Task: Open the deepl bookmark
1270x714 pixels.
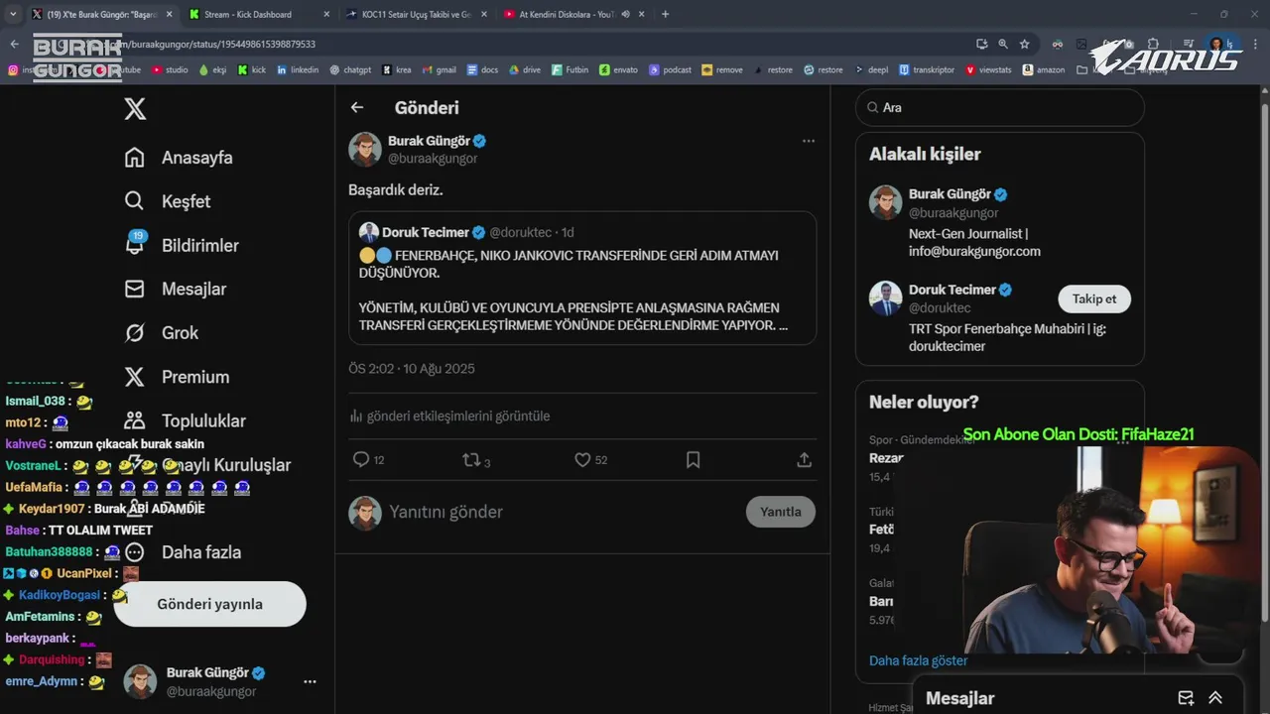Action: point(871,70)
